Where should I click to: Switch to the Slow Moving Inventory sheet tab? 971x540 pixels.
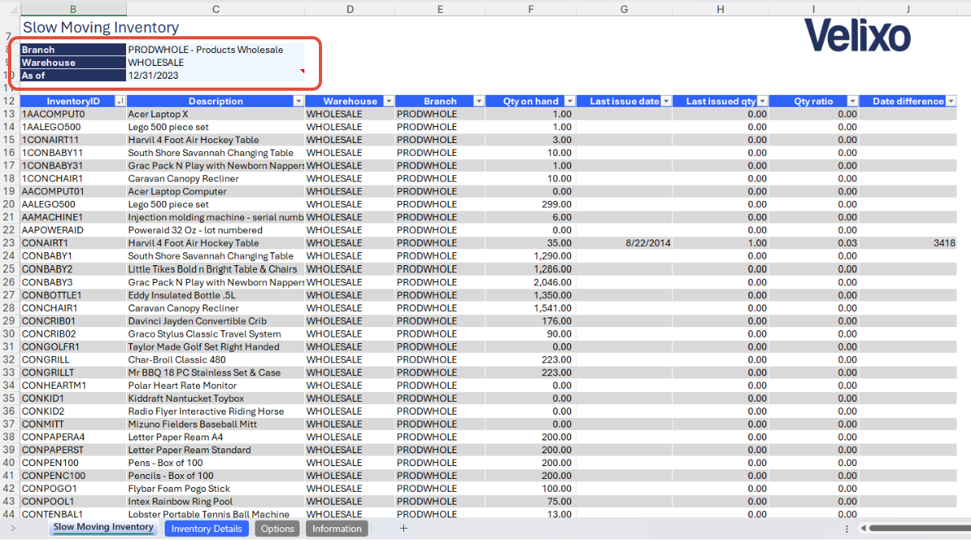point(104,528)
